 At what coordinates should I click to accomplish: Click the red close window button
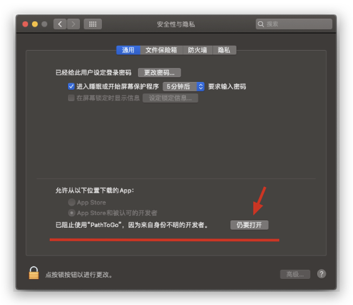25,24
